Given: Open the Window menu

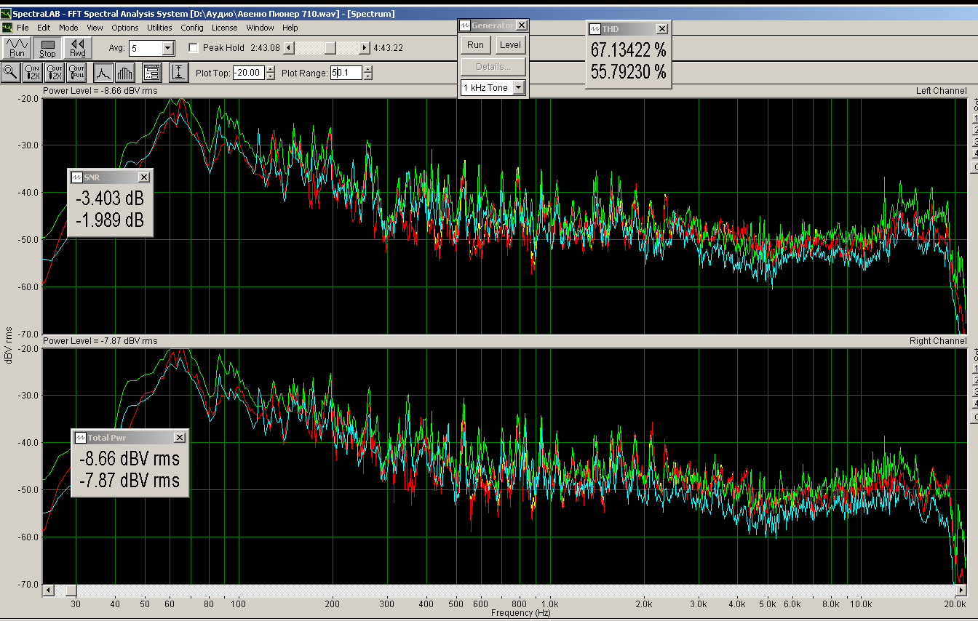Looking at the screenshot, I should tap(260, 28).
